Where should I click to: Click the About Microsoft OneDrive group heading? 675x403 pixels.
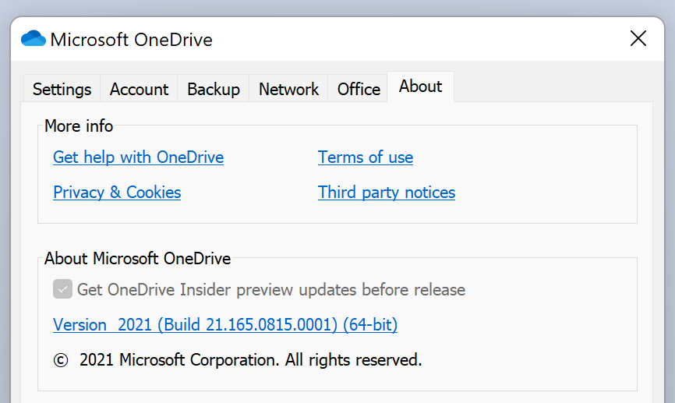coord(138,258)
